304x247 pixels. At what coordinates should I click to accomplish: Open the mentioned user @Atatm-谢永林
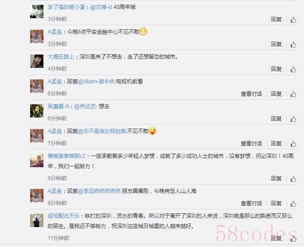(x=97, y=82)
